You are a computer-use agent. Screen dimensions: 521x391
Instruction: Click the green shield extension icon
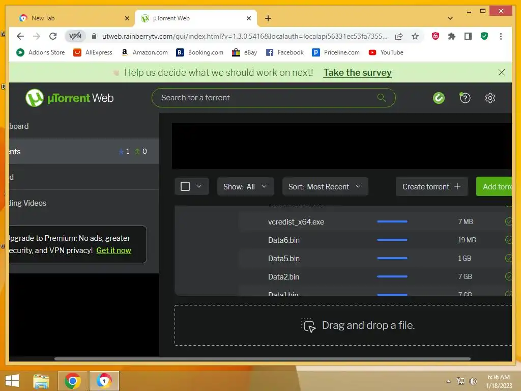click(x=484, y=36)
